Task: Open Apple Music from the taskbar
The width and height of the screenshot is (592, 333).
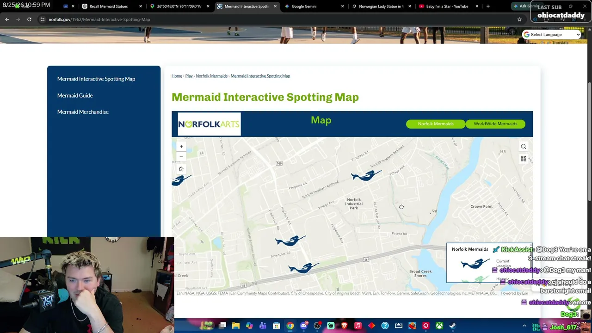Action: point(358,326)
